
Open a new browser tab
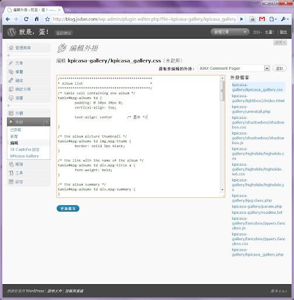[x=68, y=10]
